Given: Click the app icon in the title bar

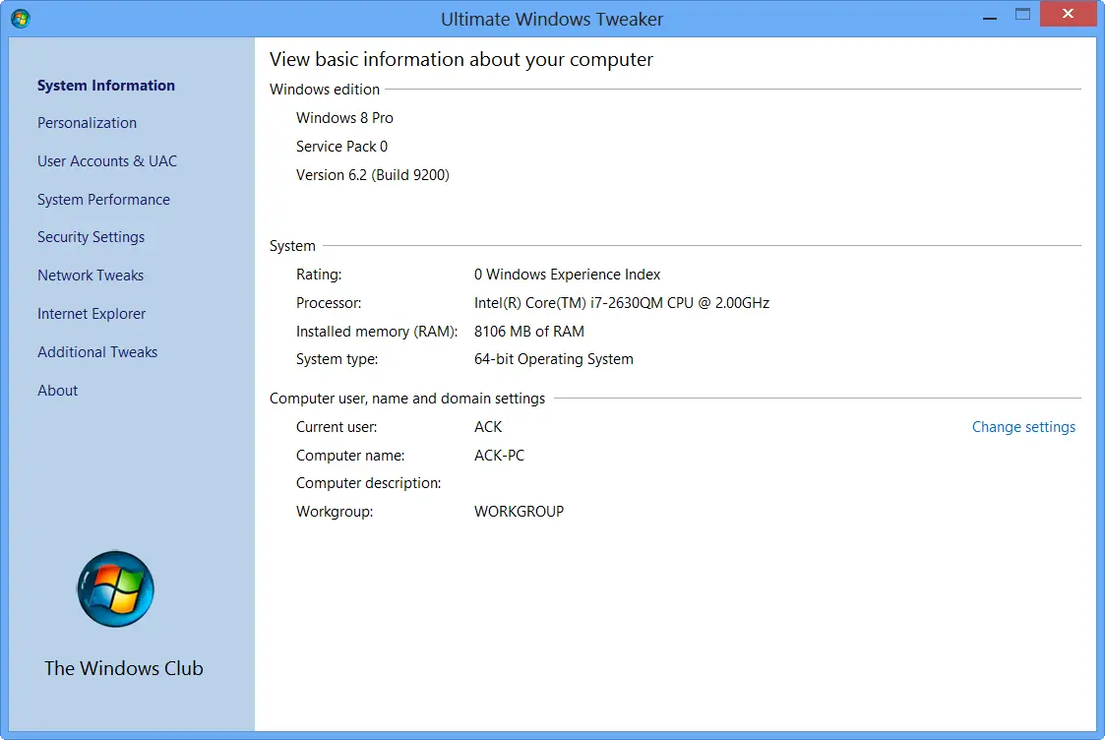Looking at the screenshot, I should click(x=21, y=19).
